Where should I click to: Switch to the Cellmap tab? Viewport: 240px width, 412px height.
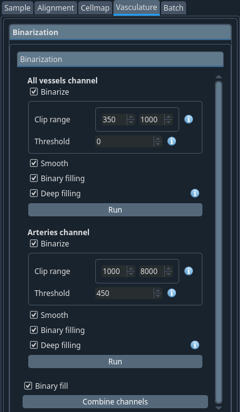tap(95, 8)
